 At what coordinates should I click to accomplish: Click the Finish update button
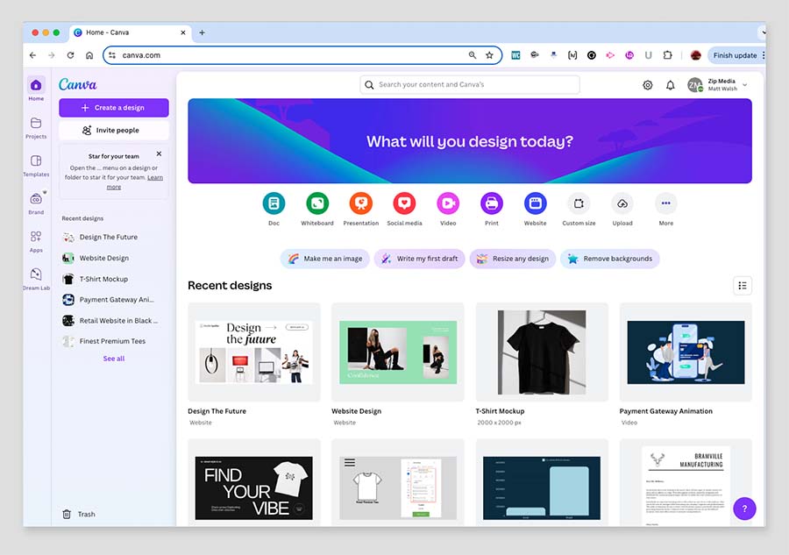(x=735, y=55)
